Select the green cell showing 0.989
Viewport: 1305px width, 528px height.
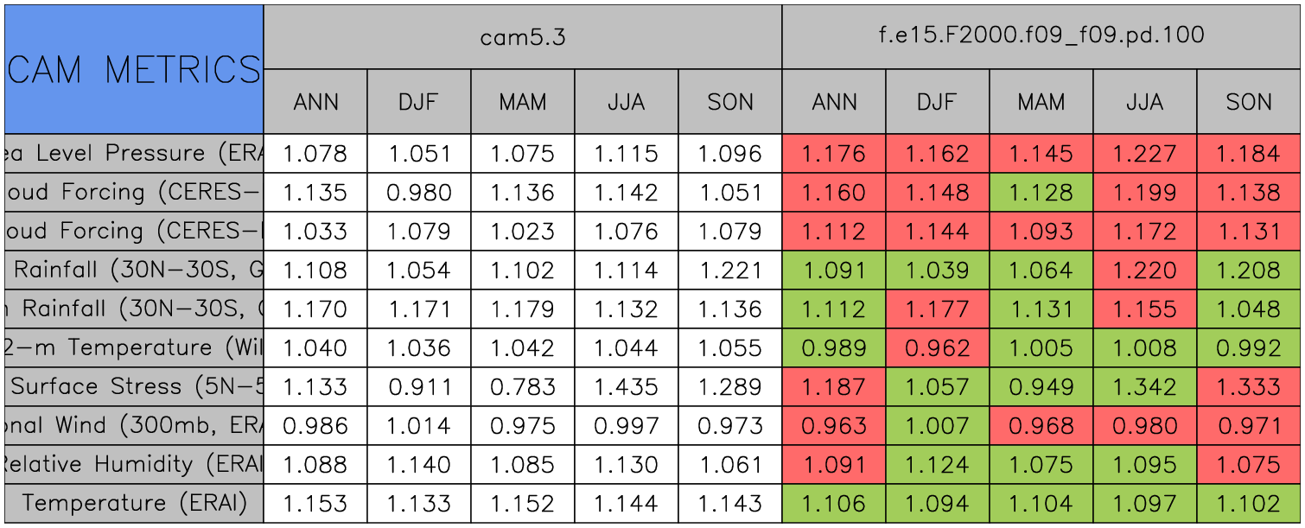(833, 347)
